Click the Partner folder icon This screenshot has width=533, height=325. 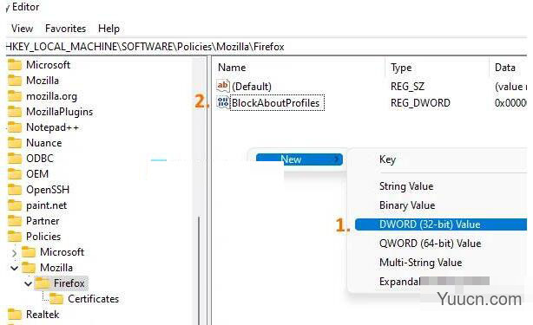[x=15, y=221]
